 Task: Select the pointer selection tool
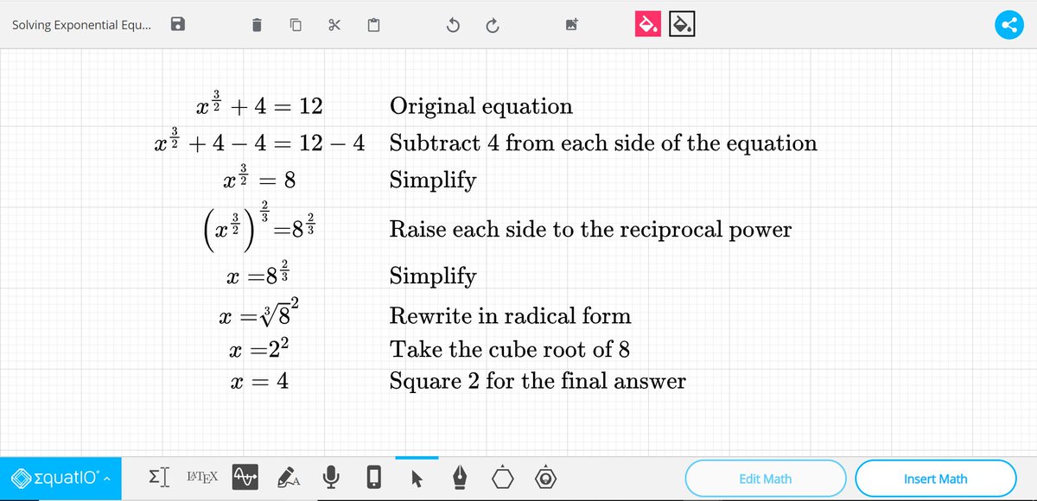[x=417, y=476]
